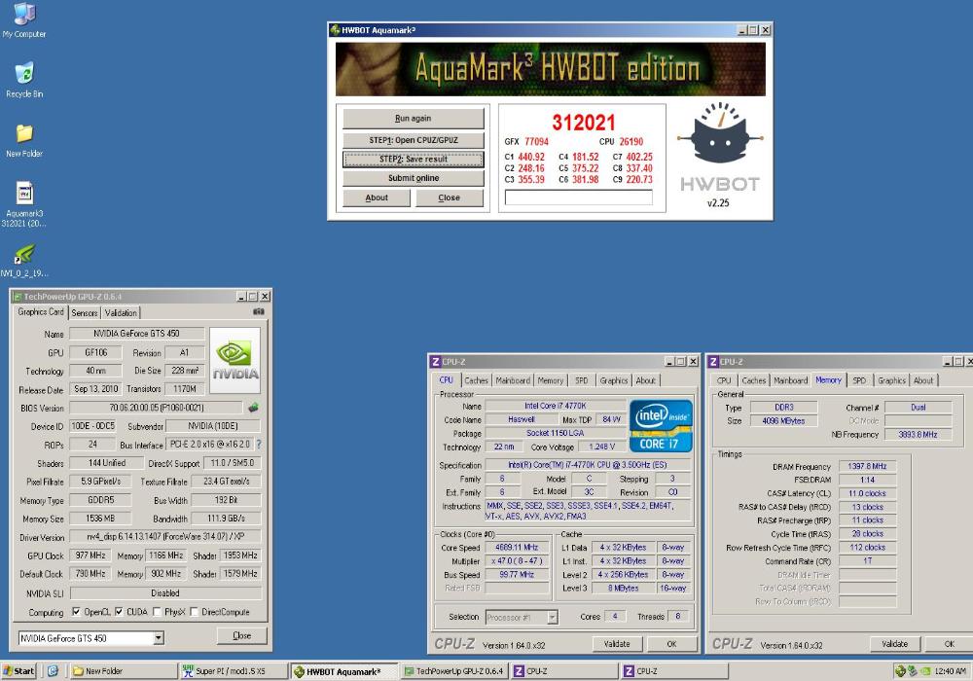Click Validate in left CPU-Z window
This screenshot has width=973, height=681.
click(617, 644)
